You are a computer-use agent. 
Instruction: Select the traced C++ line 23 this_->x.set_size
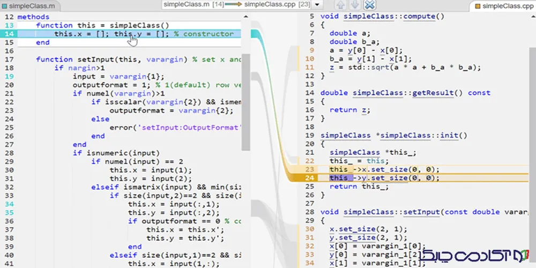pyautogui.click(x=384, y=169)
